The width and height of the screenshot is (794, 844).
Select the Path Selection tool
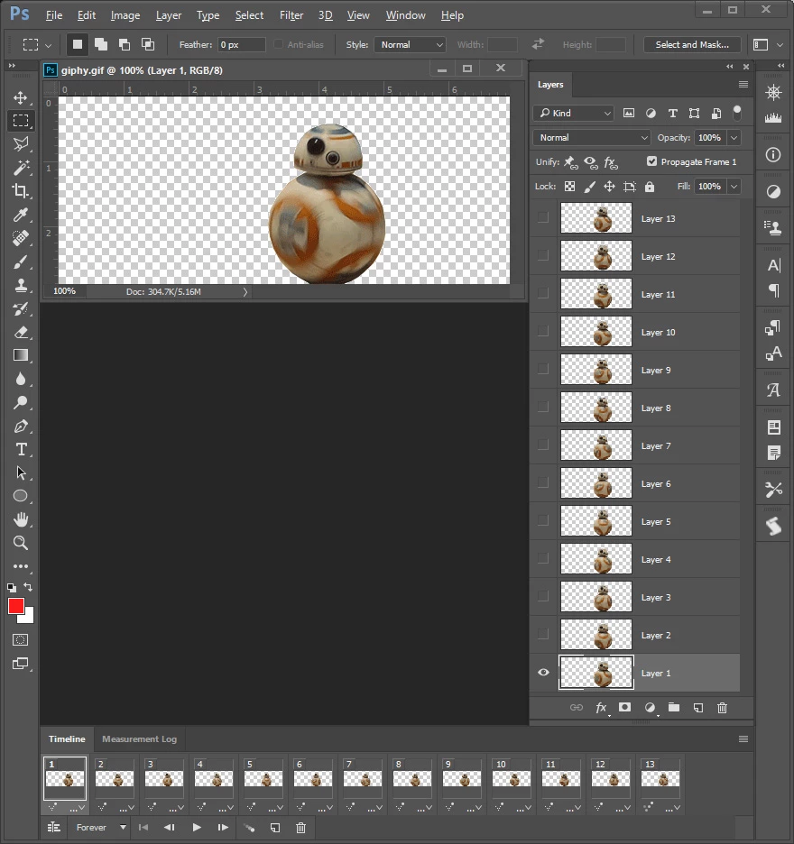(x=21, y=472)
